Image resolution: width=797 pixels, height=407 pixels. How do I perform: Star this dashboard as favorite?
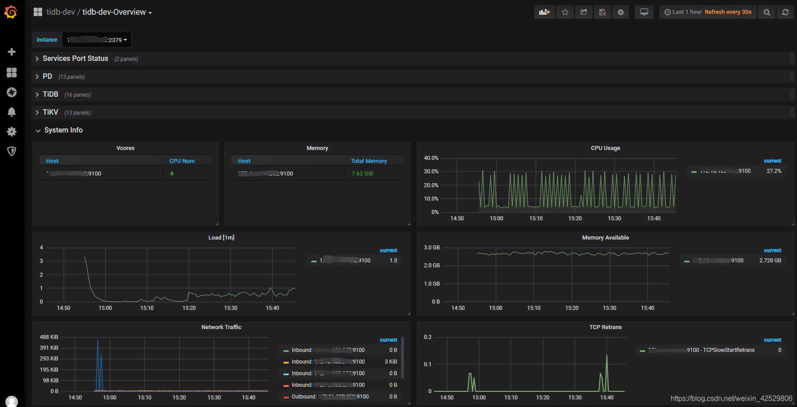click(x=565, y=12)
